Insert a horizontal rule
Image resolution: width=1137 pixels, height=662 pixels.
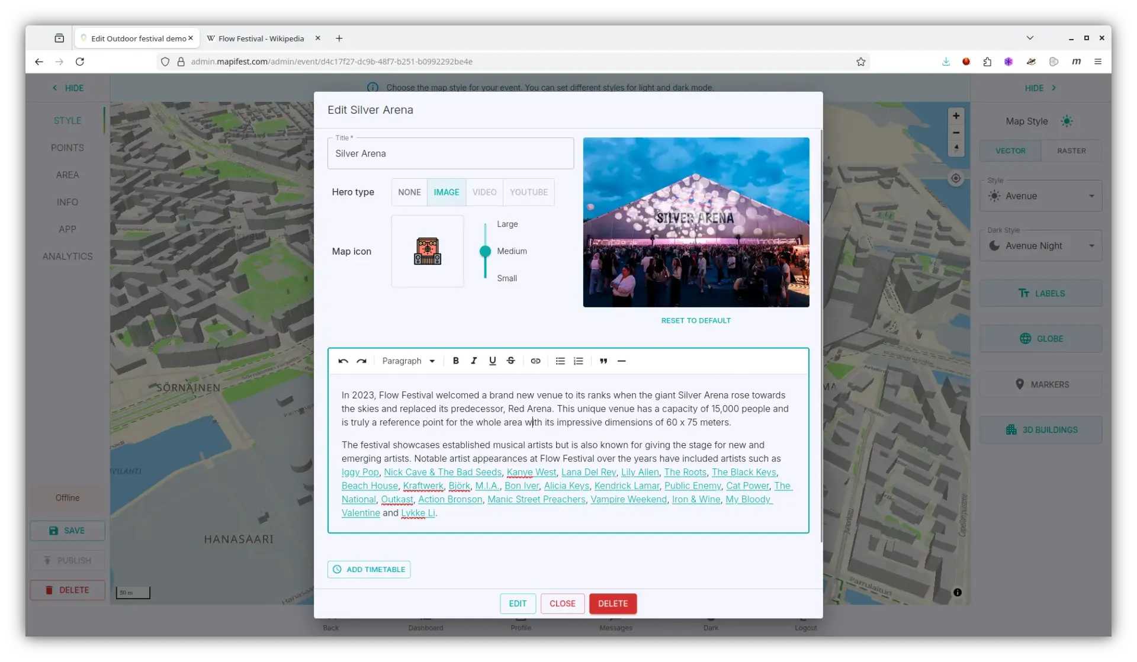pyautogui.click(x=622, y=361)
